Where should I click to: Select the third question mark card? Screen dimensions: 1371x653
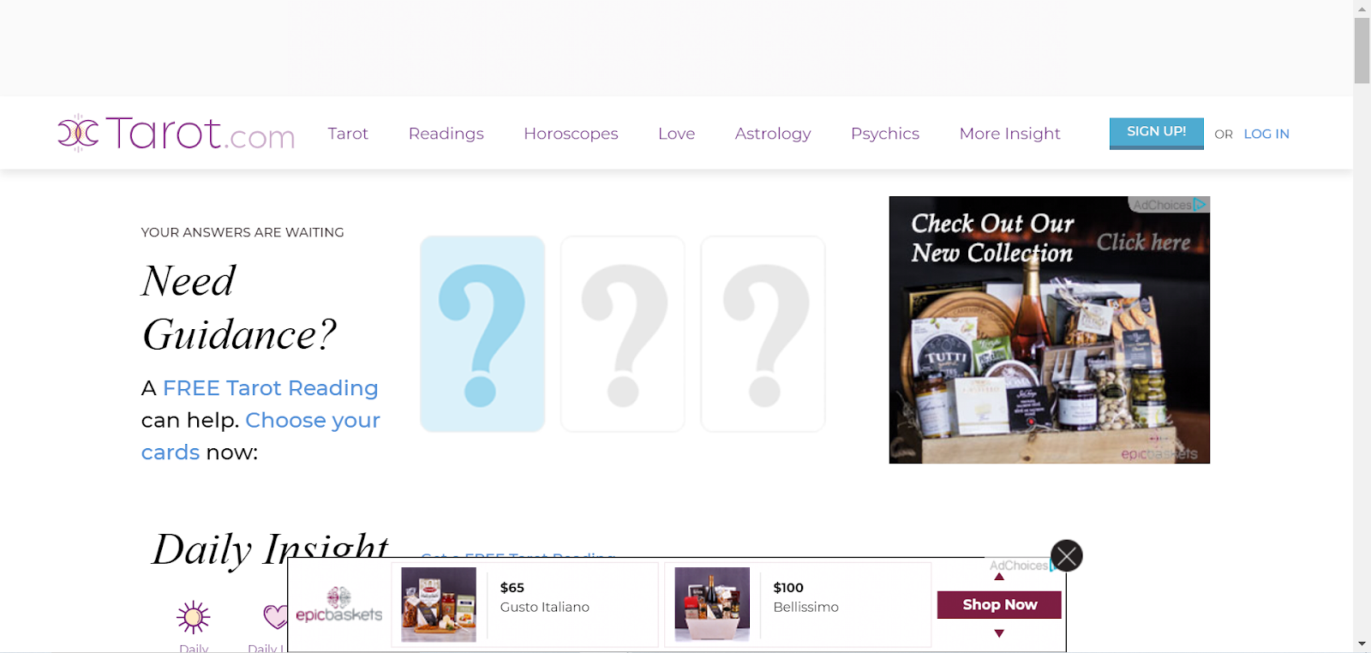(763, 334)
